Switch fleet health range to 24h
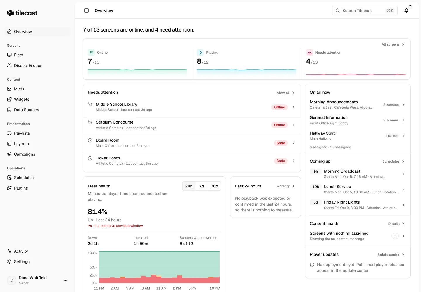This screenshot has height=292, width=421. pyautogui.click(x=189, y=186)
